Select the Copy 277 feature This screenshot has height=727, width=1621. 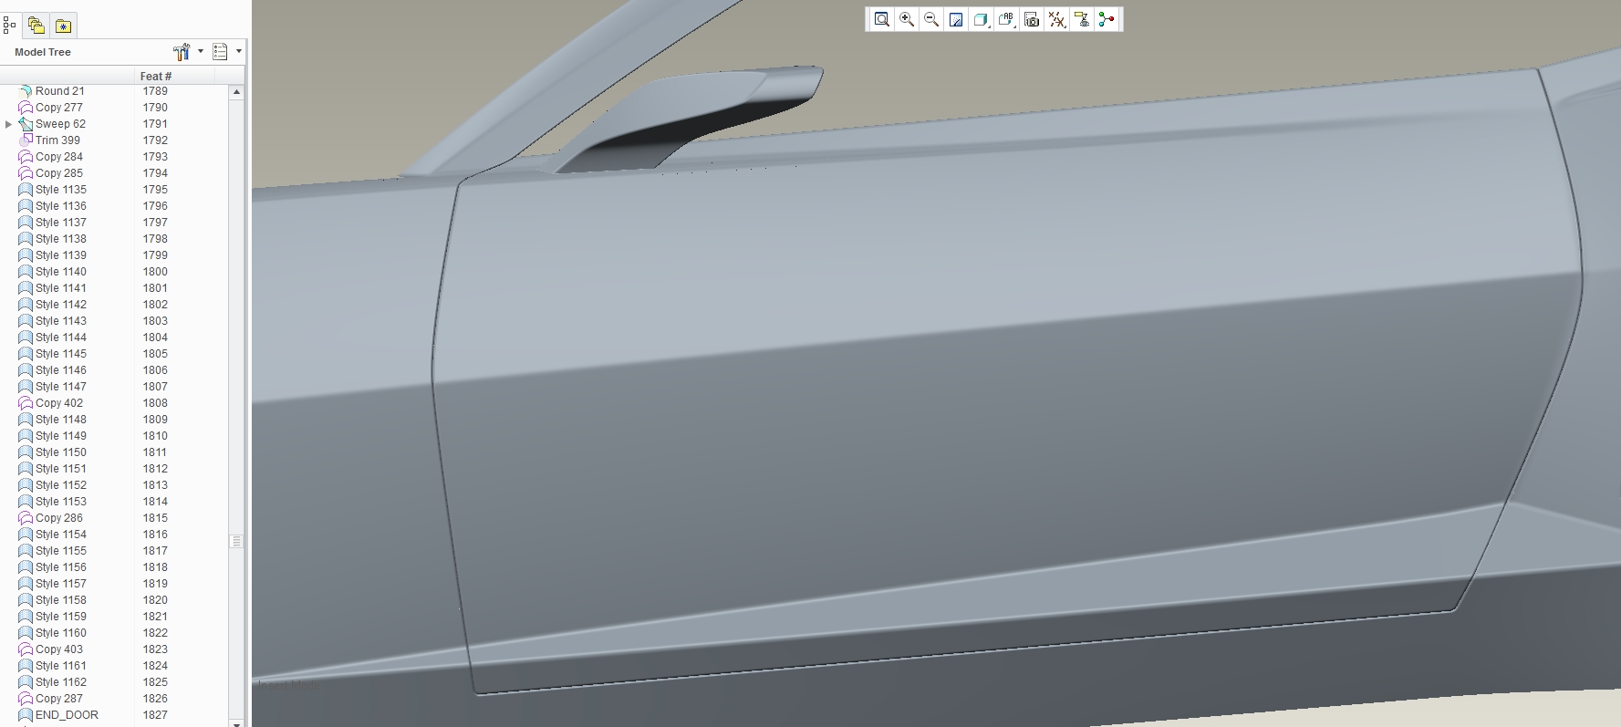[x=58, y=108]
